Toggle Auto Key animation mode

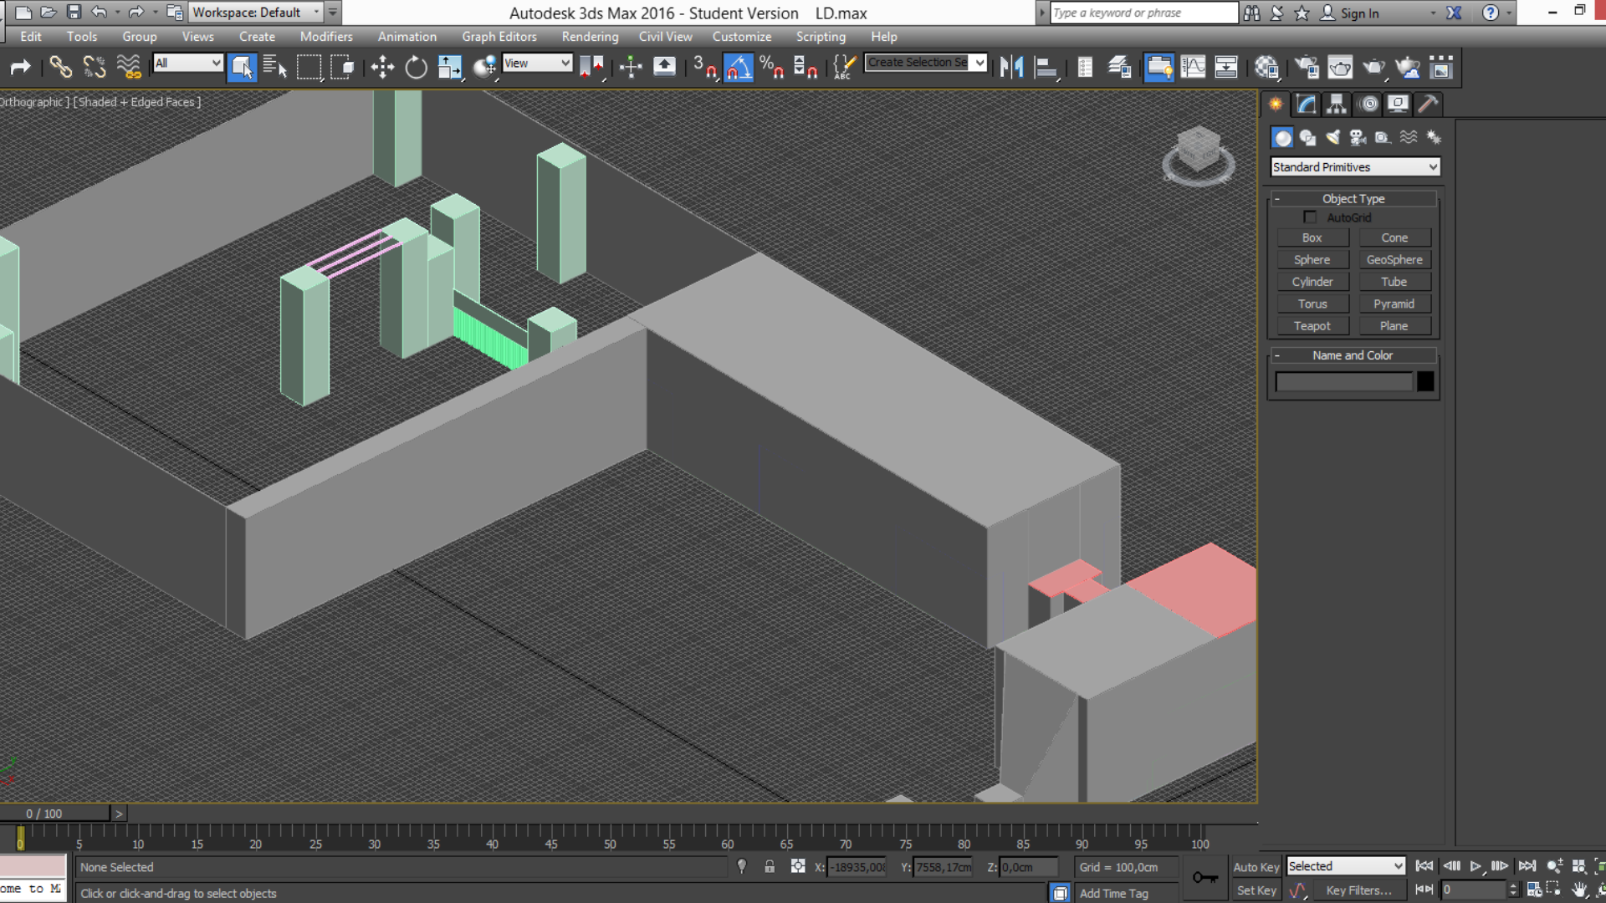tap(1256, 867)
